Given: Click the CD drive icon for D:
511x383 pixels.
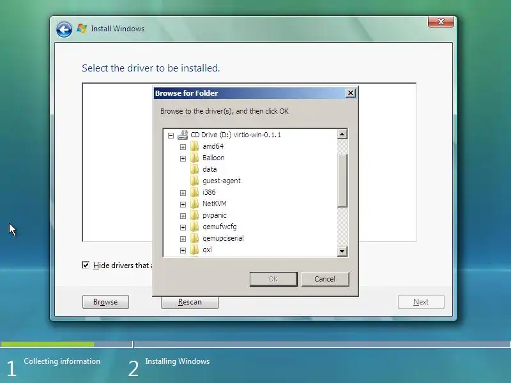Looking at the screenshot, I should click(x=183, y=135).
